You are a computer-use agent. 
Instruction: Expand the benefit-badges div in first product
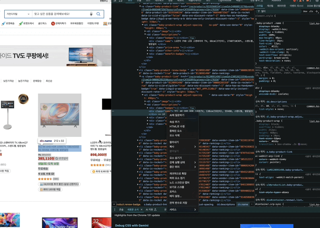148,54
